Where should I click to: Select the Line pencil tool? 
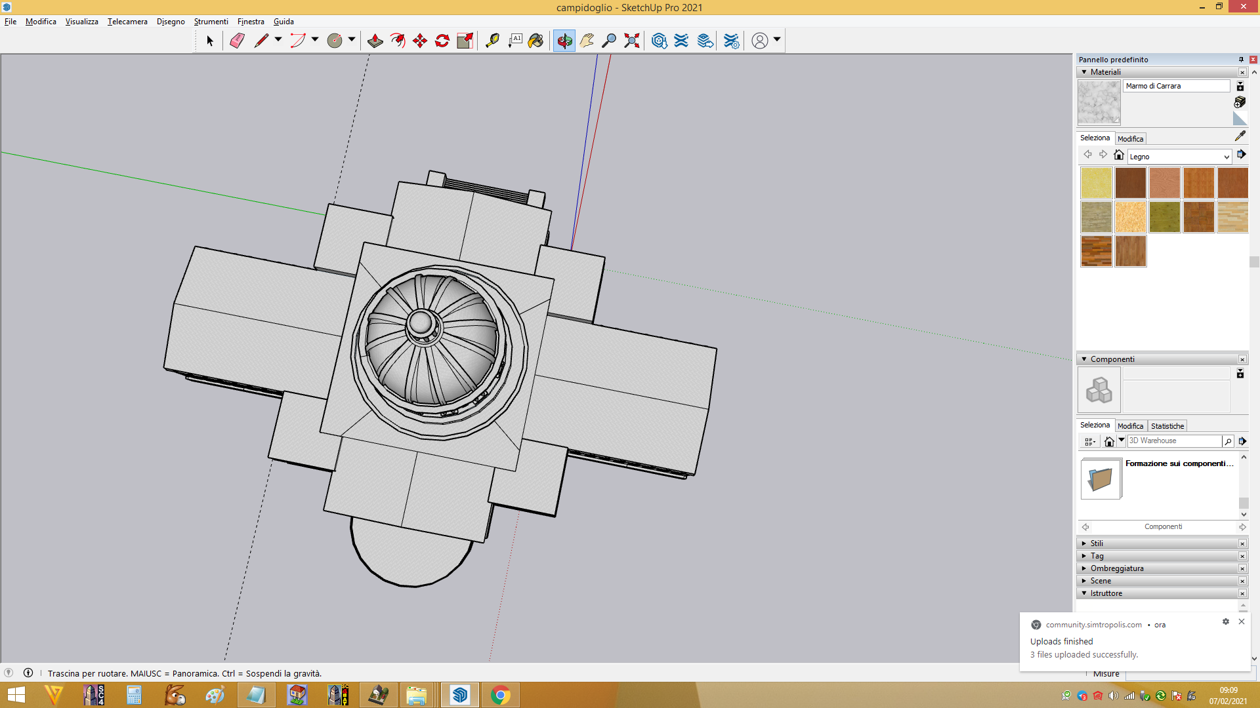point(261,41)
